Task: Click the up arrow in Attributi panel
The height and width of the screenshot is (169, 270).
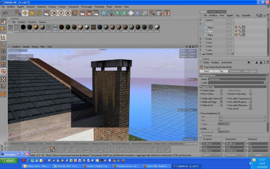Action: (256, 63)
